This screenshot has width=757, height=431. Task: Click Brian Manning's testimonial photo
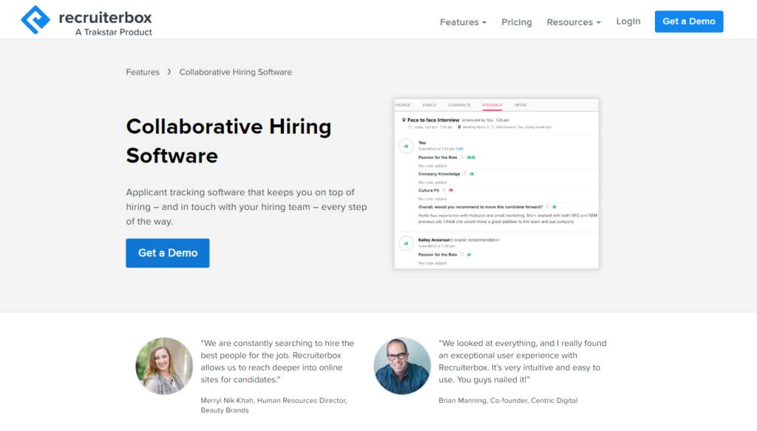pyautogui.click(x=402, y=366)
